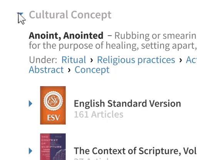Open The Context of Scripture title
This screenshot has width=197, height=160.
pyautogui.click(x=135, y=151)
